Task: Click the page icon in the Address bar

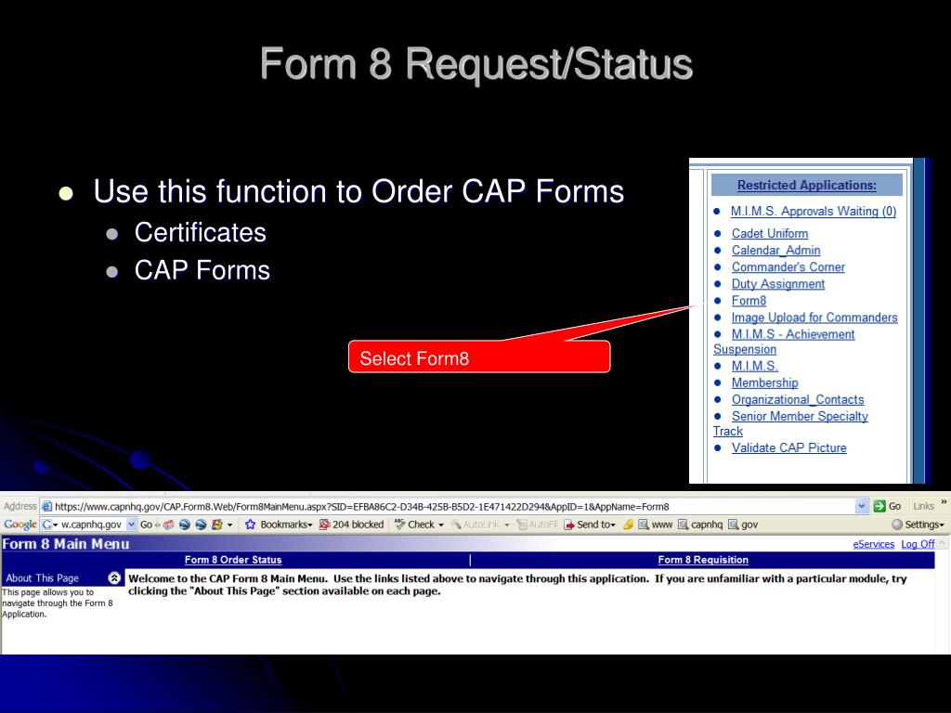Action: click(46, 506)
